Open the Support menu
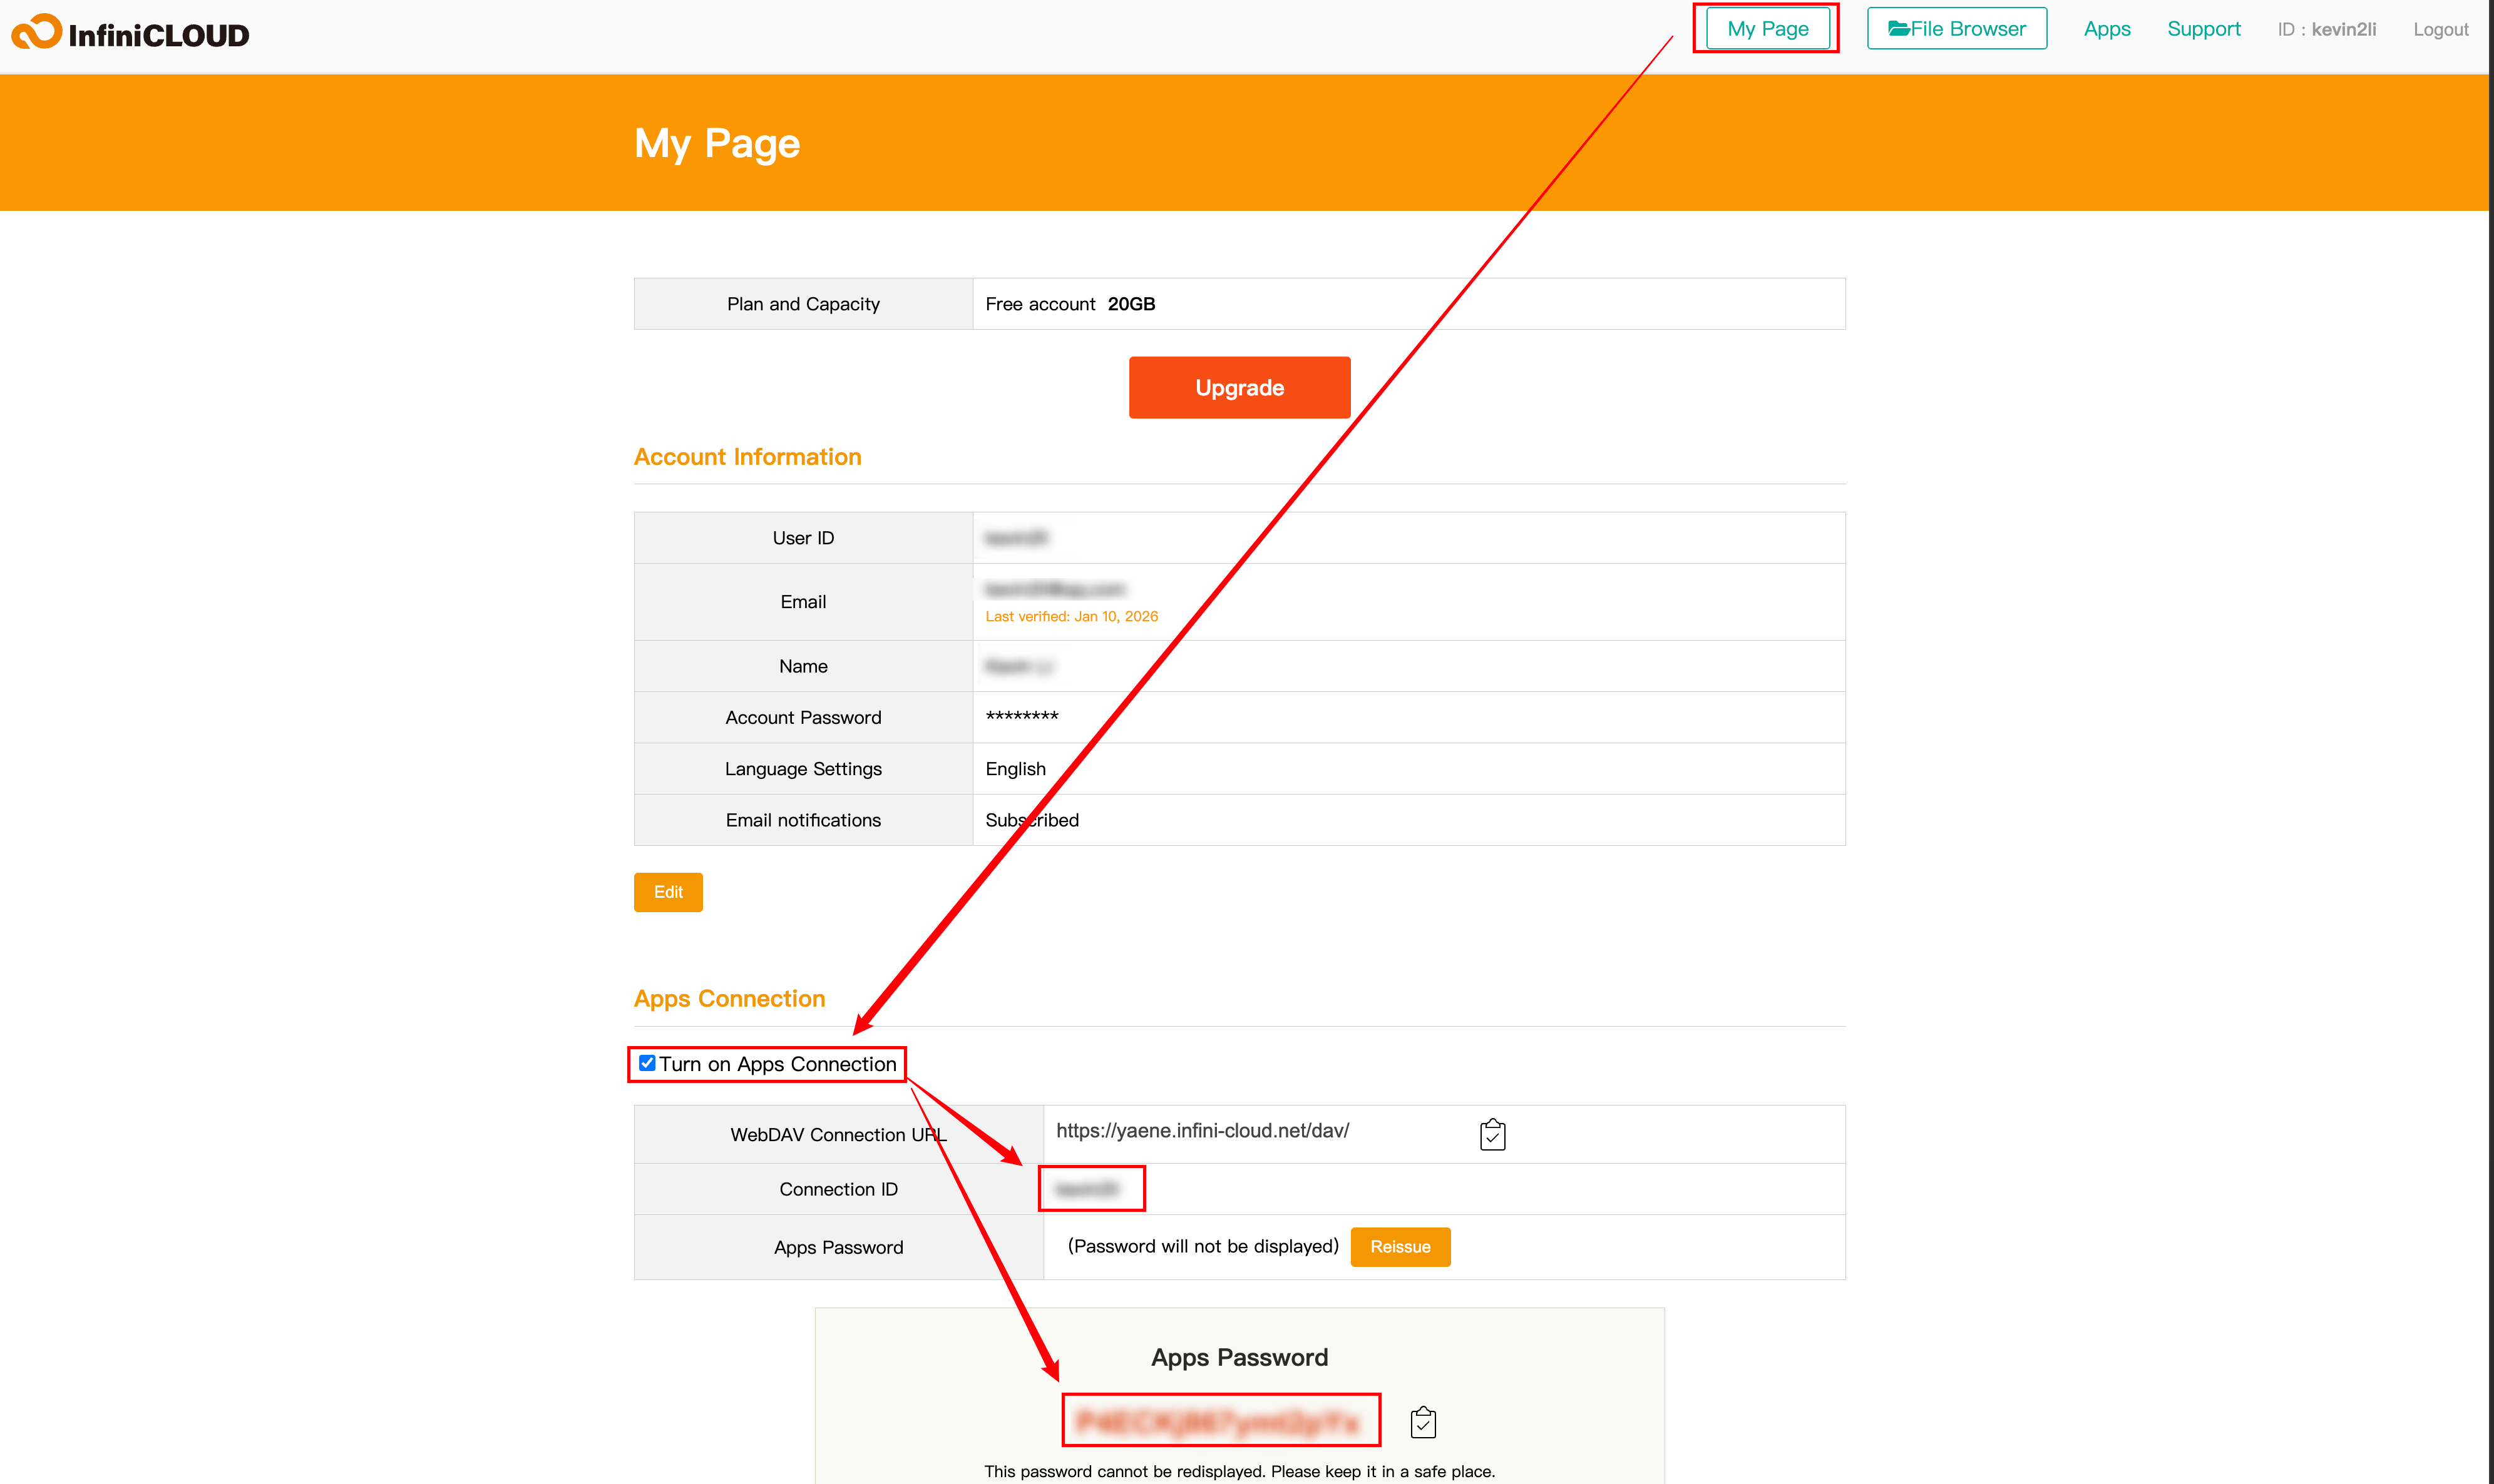Image resolution: width=2494 pixels, height=1484 pixels. coord(2203,29)
